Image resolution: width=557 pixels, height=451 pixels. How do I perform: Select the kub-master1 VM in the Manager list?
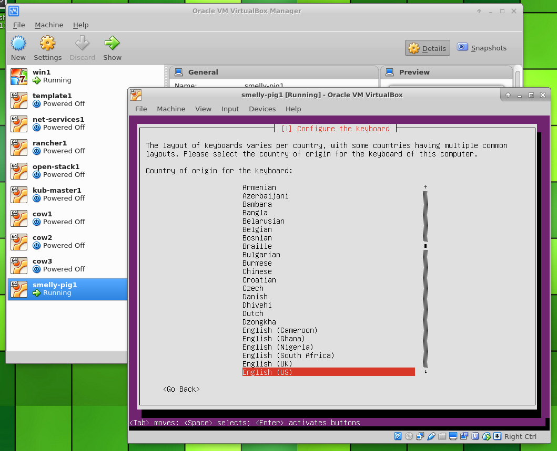[x=67, y=194]
